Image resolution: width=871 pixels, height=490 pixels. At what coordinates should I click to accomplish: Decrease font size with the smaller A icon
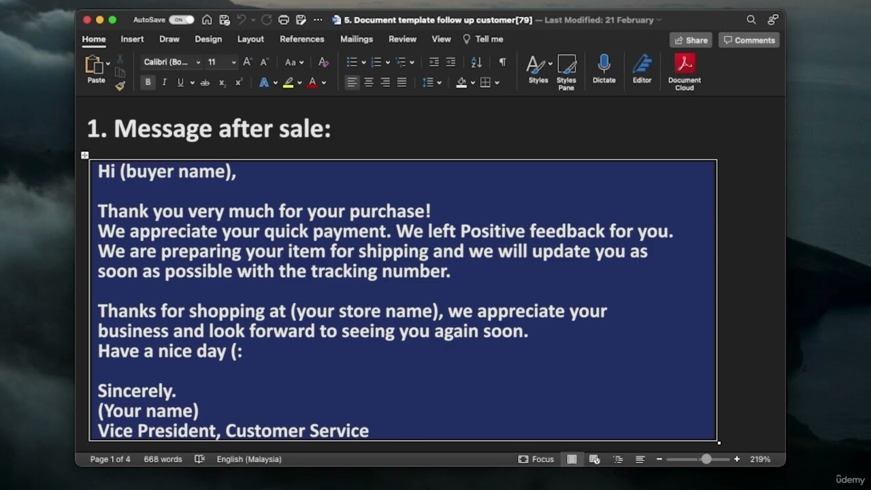[x=264, y=62]
